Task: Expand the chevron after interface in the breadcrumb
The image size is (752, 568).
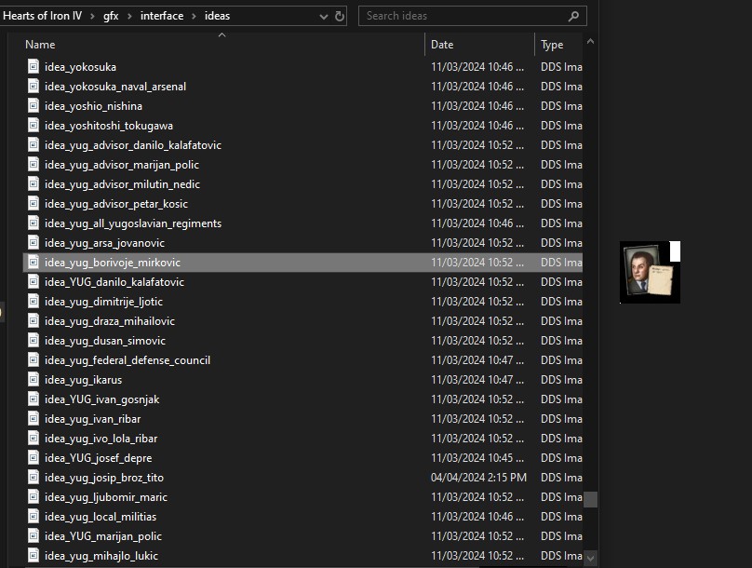Action: tap(194, 16)
